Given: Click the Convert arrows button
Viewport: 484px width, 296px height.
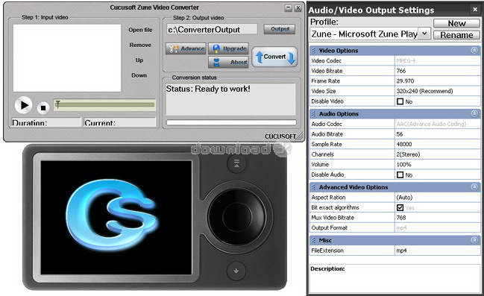Looking at the screenshot, I should click(274, 57).
